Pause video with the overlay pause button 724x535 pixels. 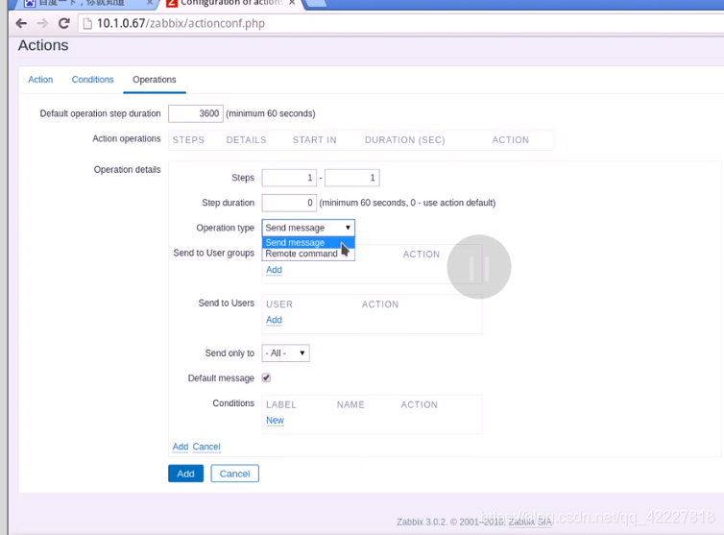pos(479,267)
